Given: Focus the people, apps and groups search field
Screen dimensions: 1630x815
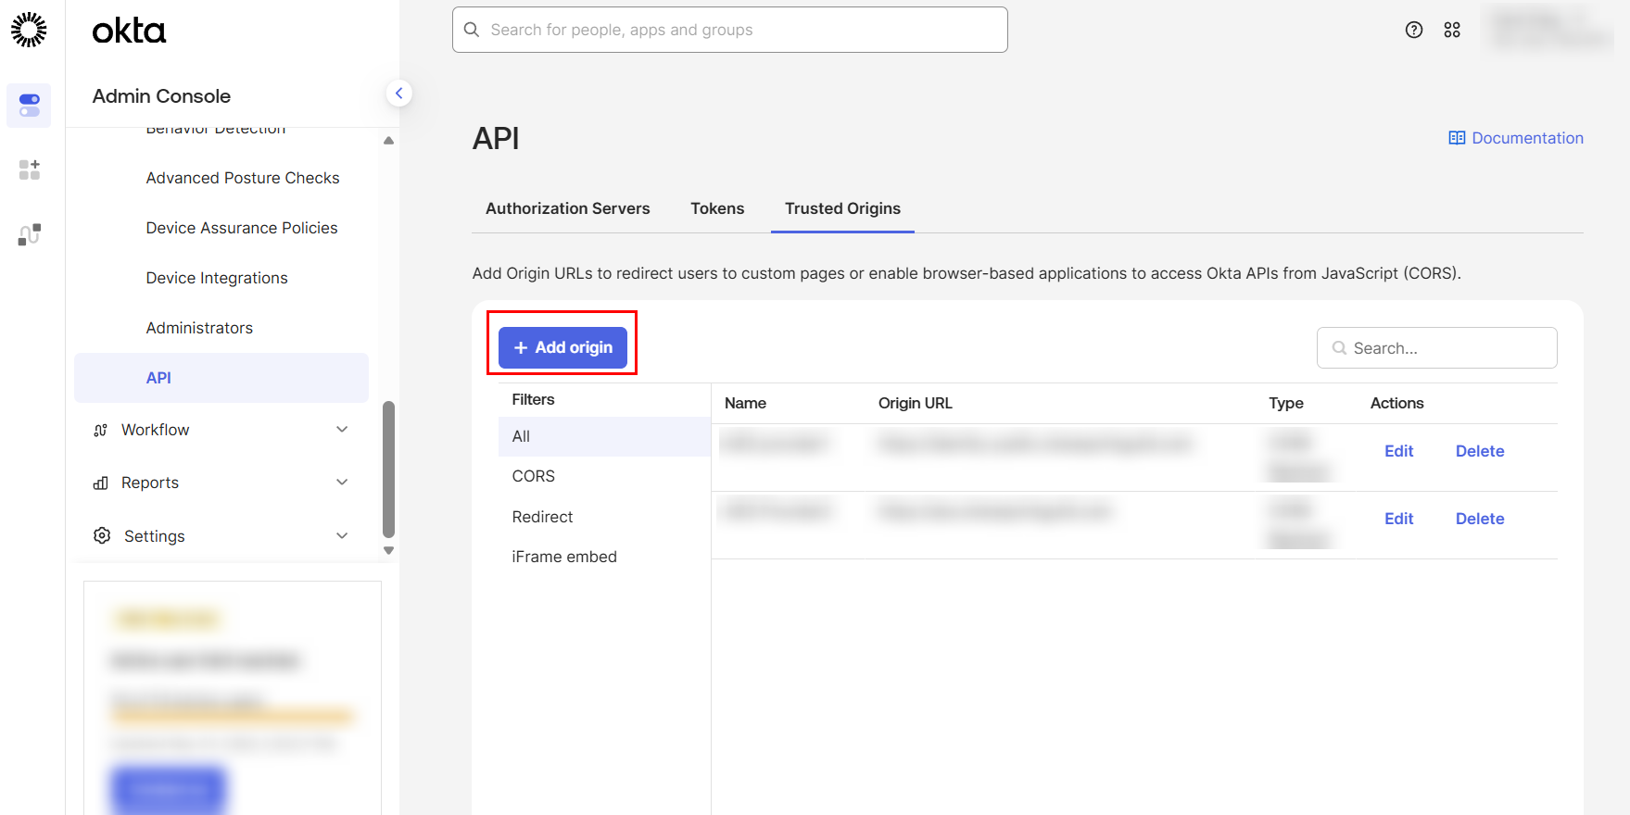Looking at the screenshot, I should (730, 30).
